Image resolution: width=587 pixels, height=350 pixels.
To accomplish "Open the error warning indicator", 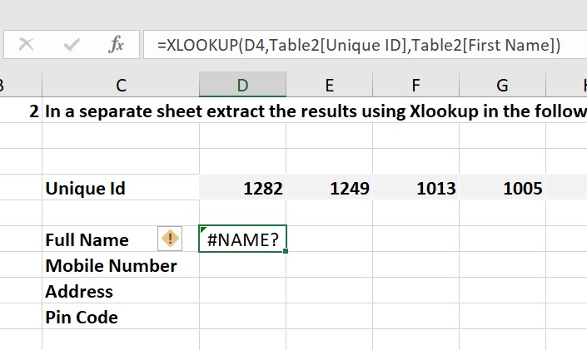I will tap(169, 239).
